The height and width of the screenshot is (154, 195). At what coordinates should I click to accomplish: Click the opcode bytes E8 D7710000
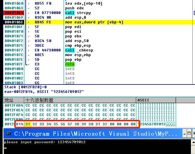click(x=43, y=13)
